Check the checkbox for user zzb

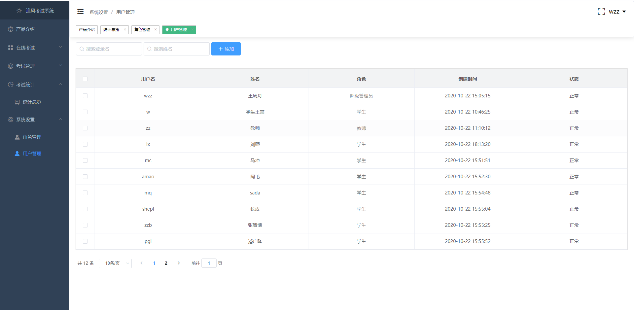point(85,225)
